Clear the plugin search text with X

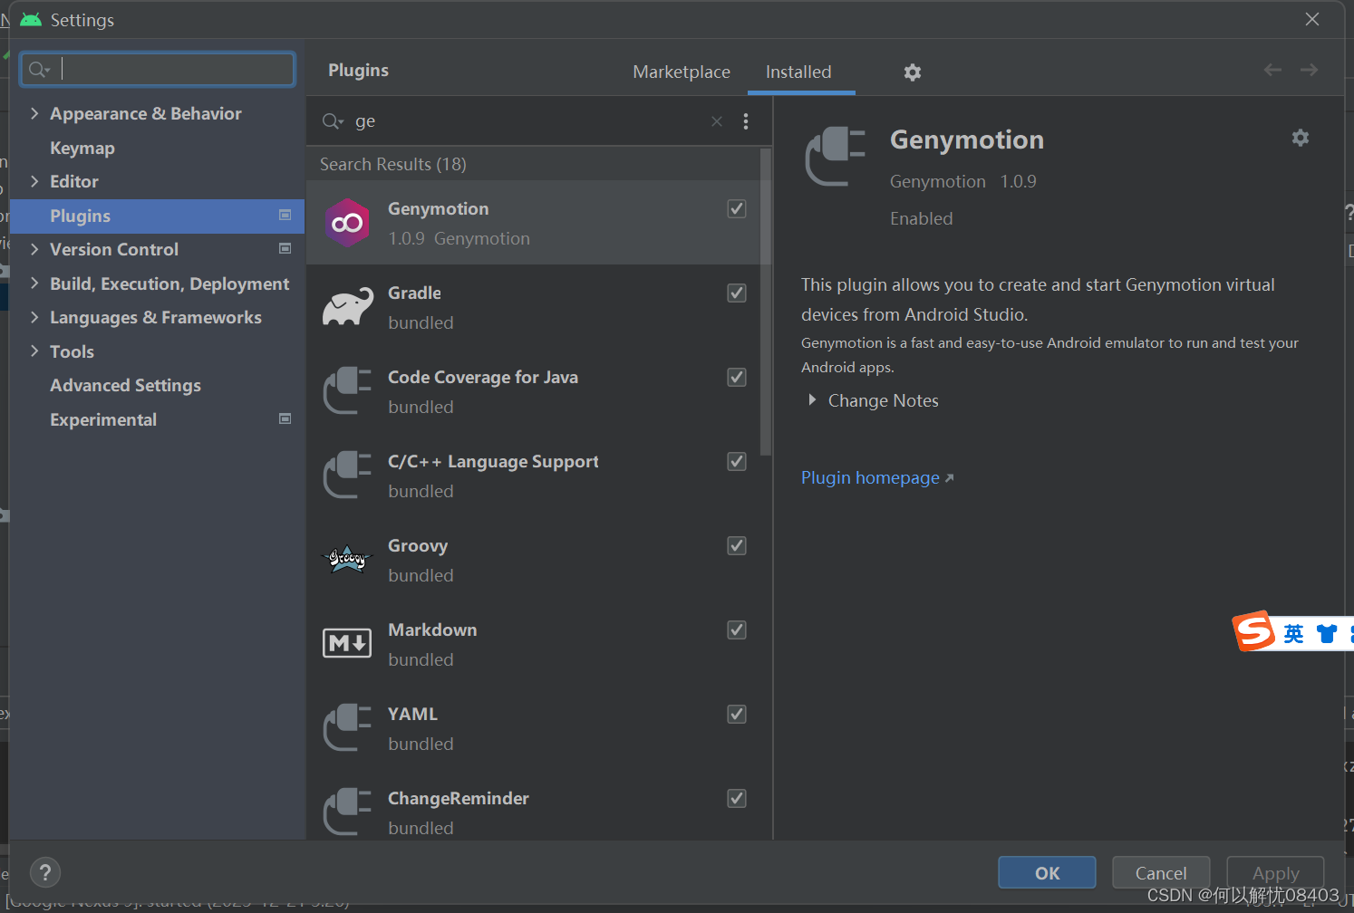[x=717, y=121]
